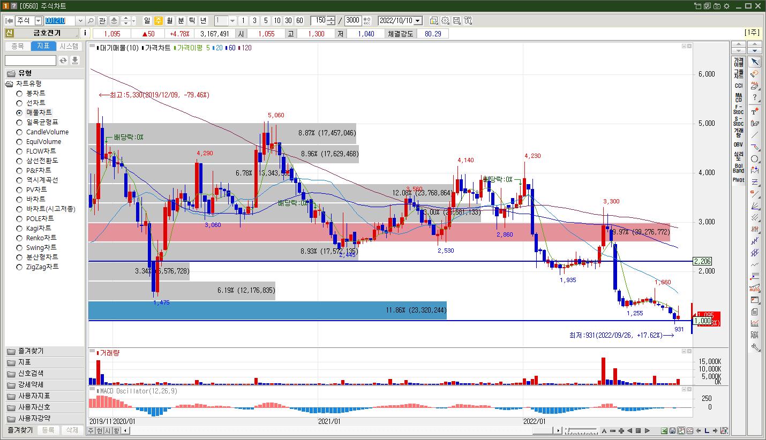Select the circle drawing tool
This screenshot has width=766, height=440.
click(755, 159)
